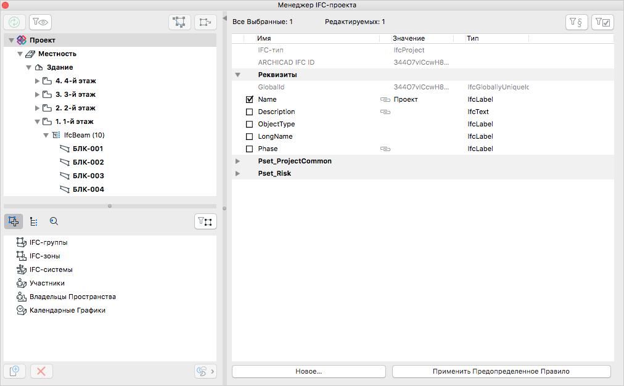Check the ObjectType attribute checkbox
The width and height of the screenshot is (624, 386).
click(250, 124)
